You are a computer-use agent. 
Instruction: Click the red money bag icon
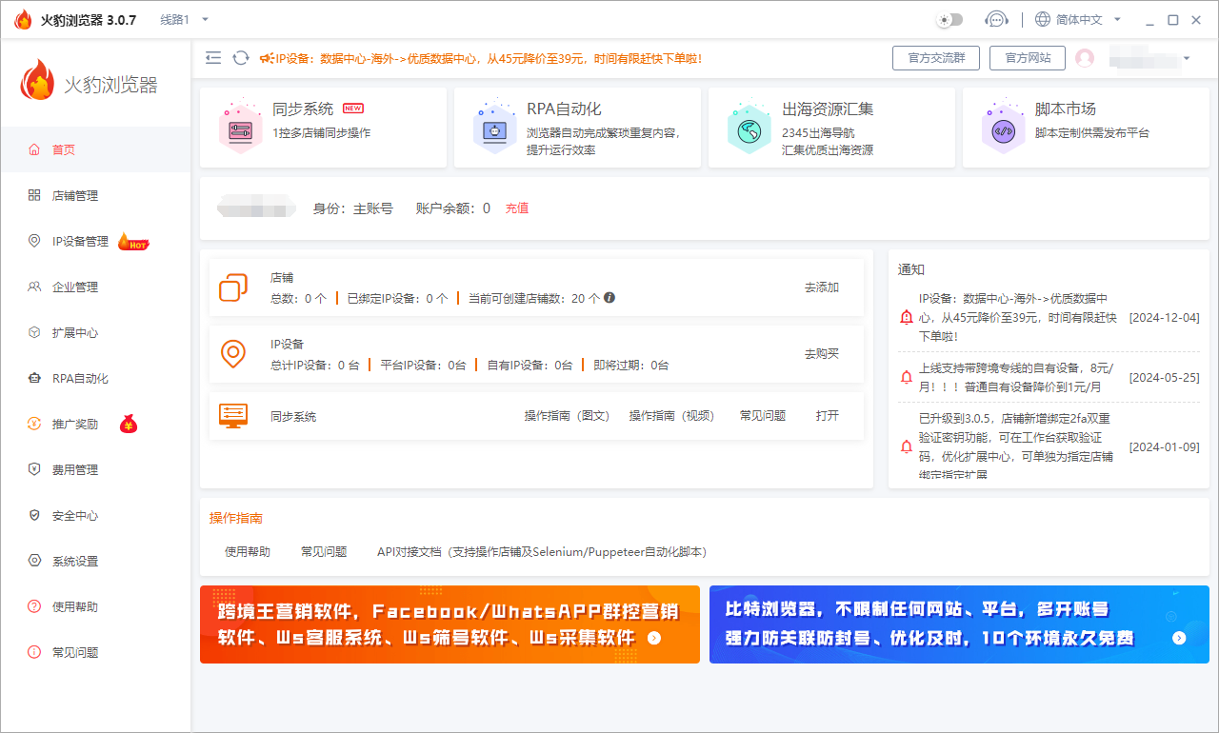point(129,424)
